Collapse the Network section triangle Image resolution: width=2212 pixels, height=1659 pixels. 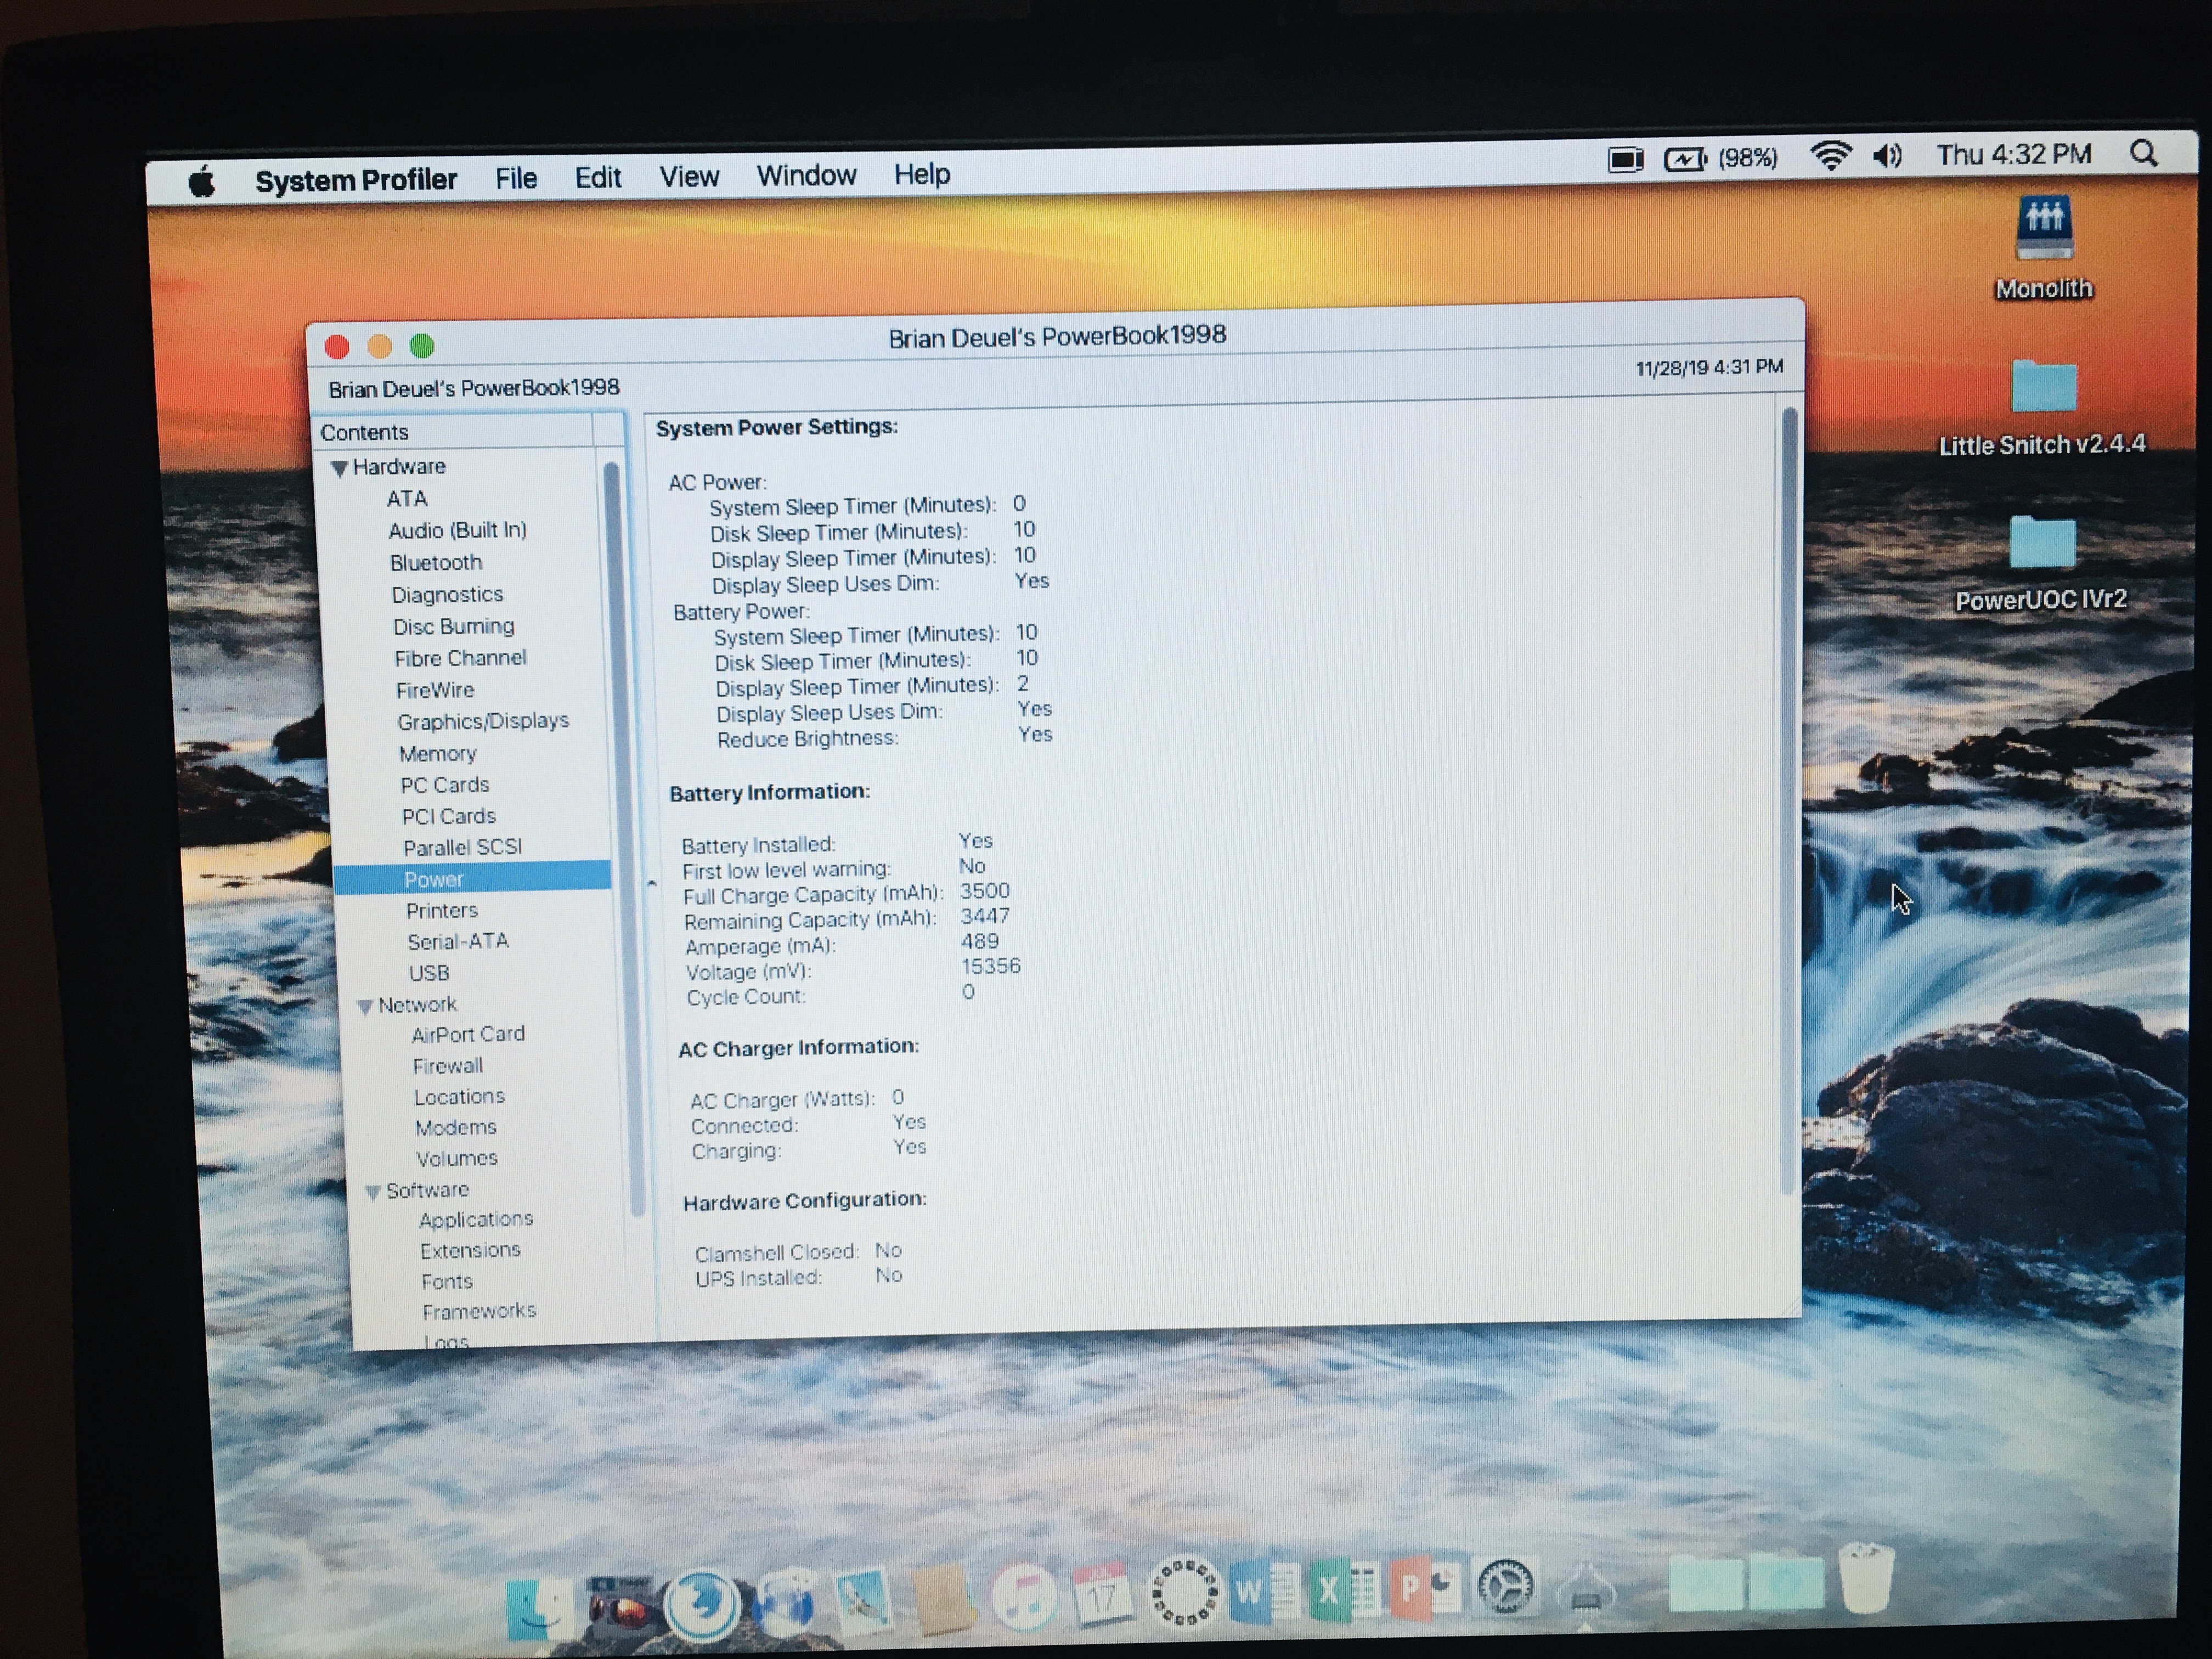click(x=365, y=1007)
